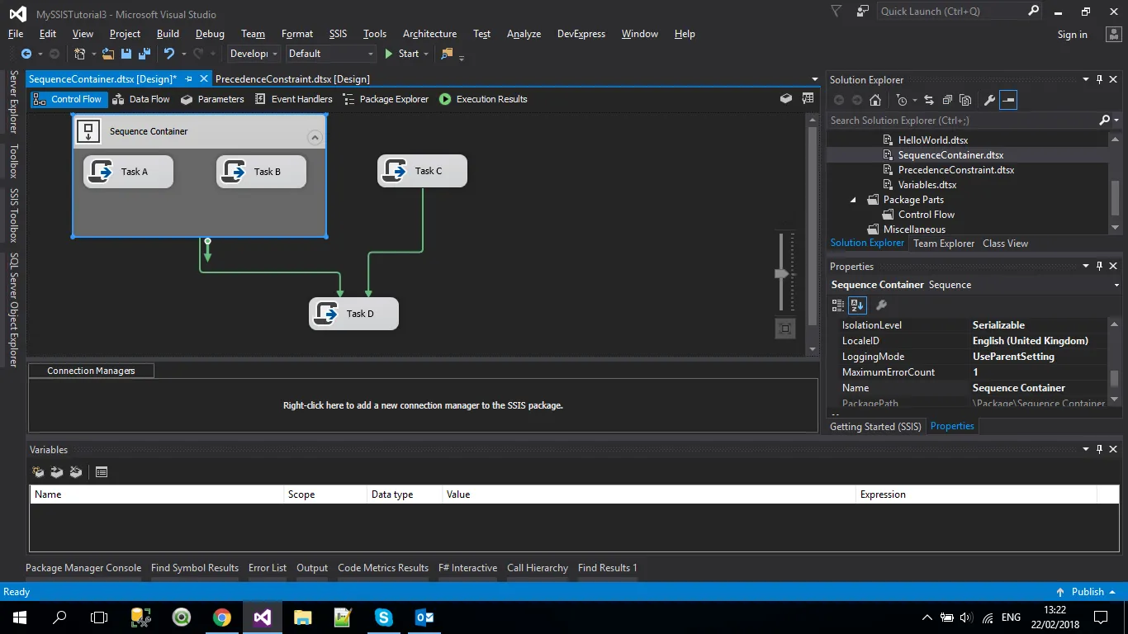Toggle auto-hide pin on Properties panel
This screenshot has height=634, width=1128.
pyautogui.click(x=1099, y=267)
